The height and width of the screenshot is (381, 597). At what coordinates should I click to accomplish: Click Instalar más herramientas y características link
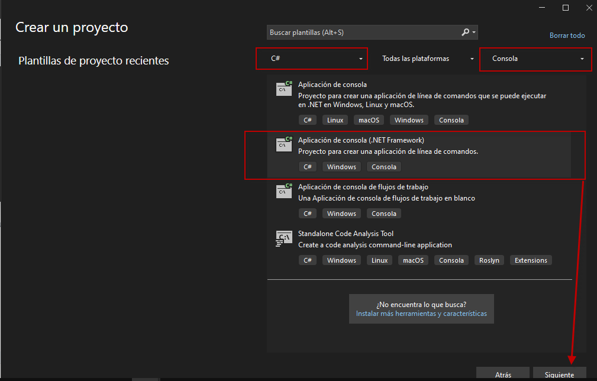click(x=421, y=314)
